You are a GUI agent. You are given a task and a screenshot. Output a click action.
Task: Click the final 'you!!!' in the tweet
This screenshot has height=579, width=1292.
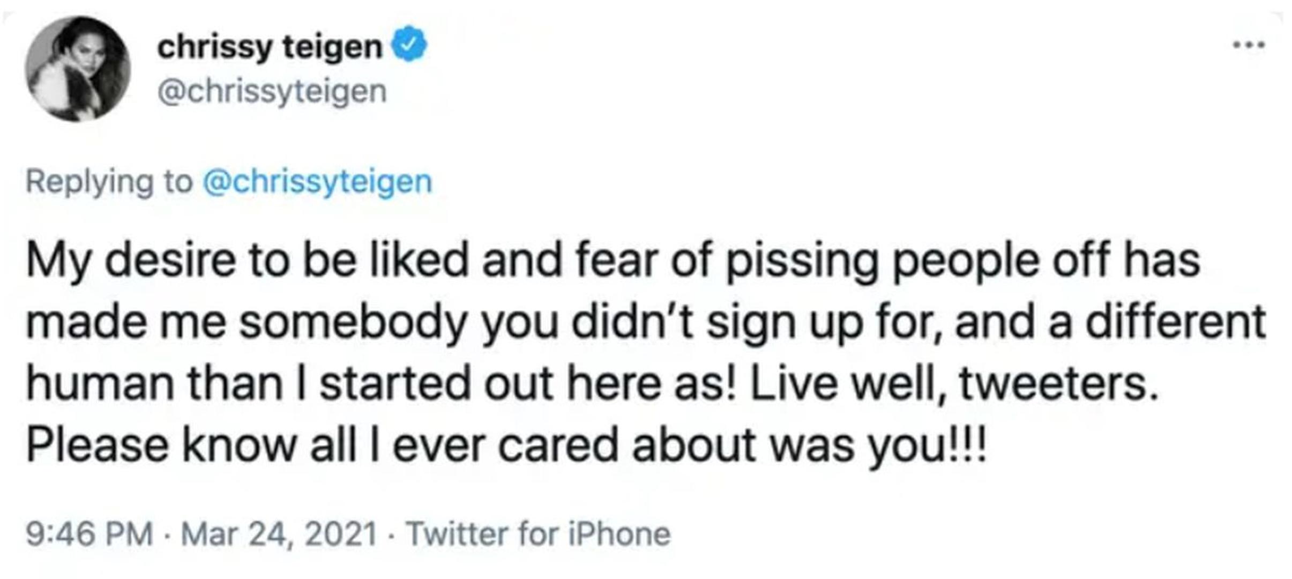[926, 445]
